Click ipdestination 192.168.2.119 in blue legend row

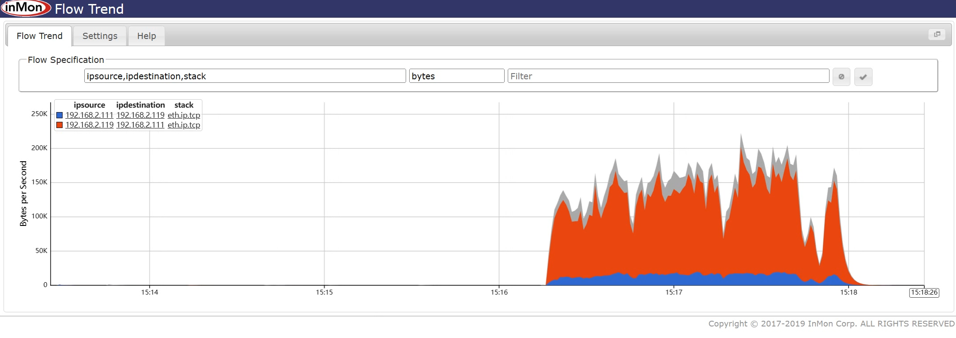tap(140, 115)
